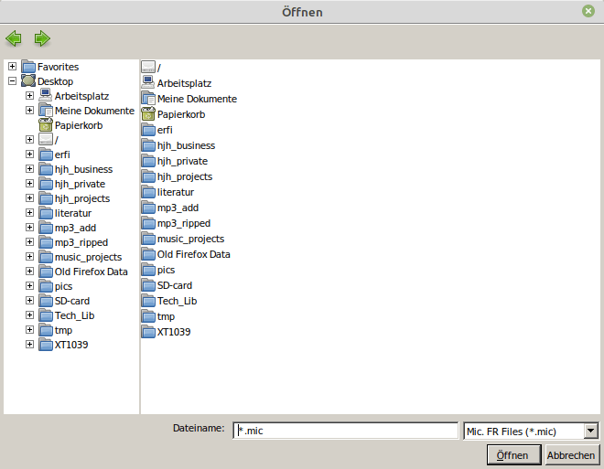Select hjh_projects label in the tree

tap(82, 198)
